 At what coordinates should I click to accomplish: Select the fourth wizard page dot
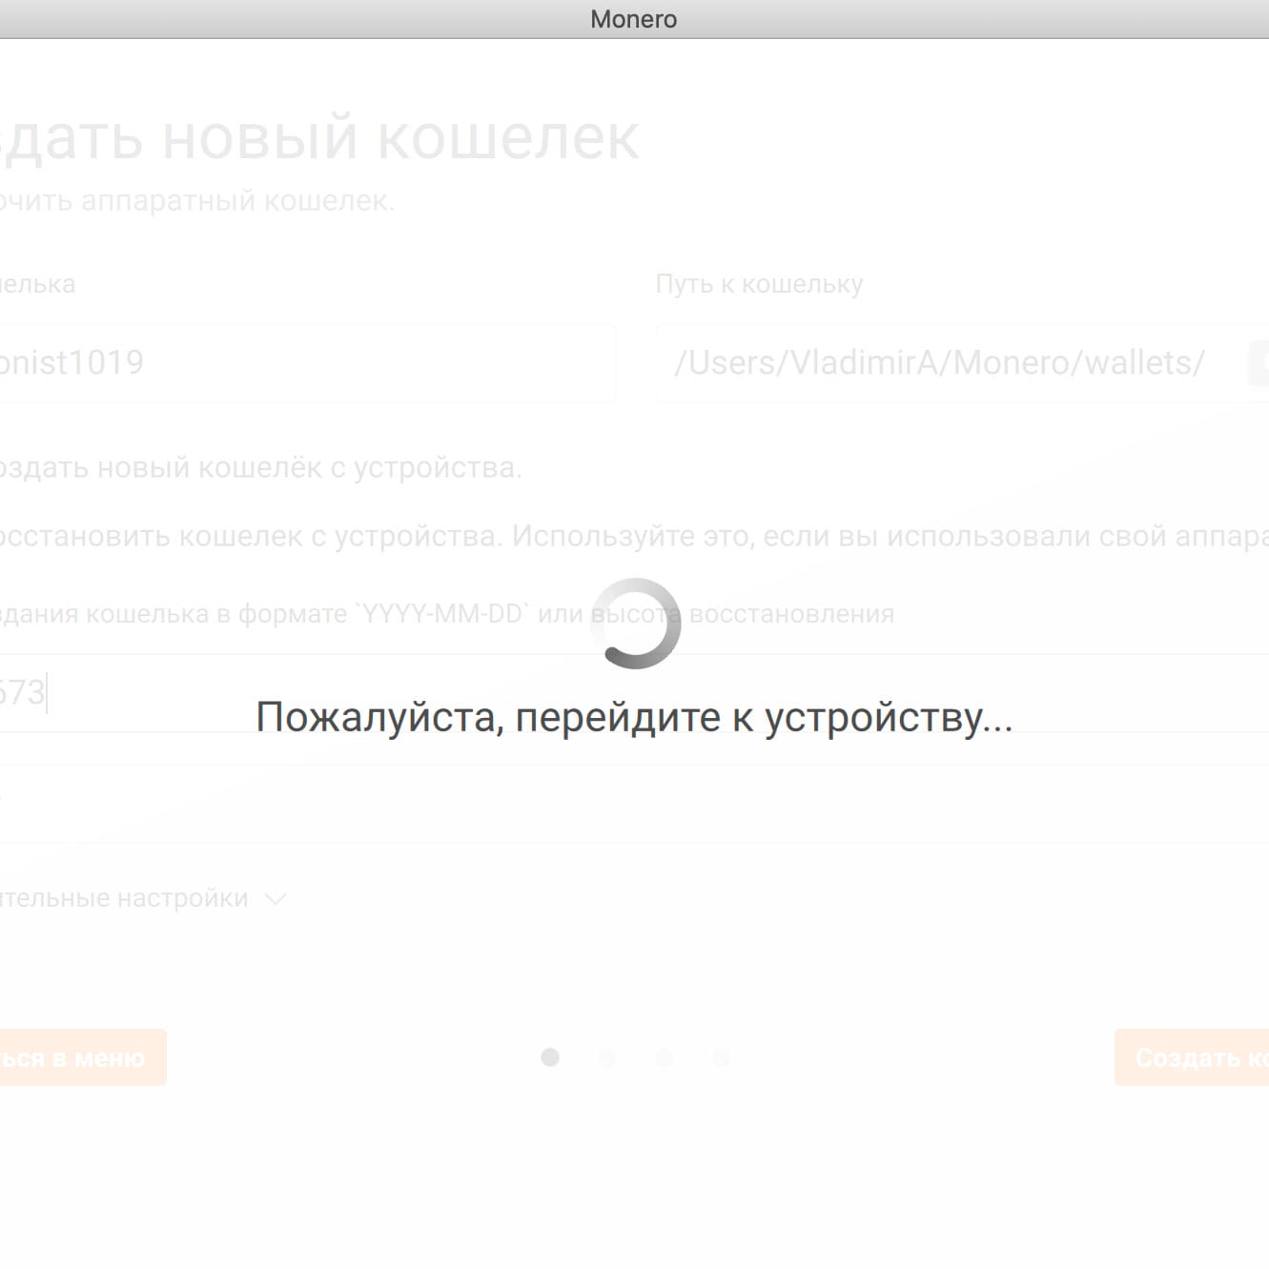(x=722, y=1057)
